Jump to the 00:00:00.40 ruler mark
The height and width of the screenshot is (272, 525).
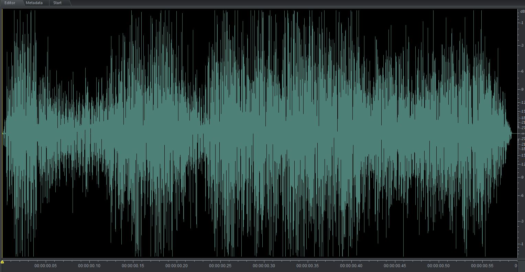(351, 266)
